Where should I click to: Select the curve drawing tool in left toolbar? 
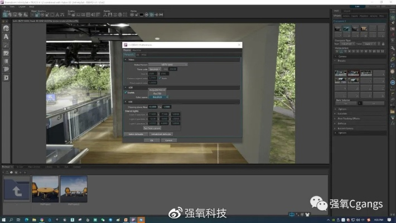6,45
